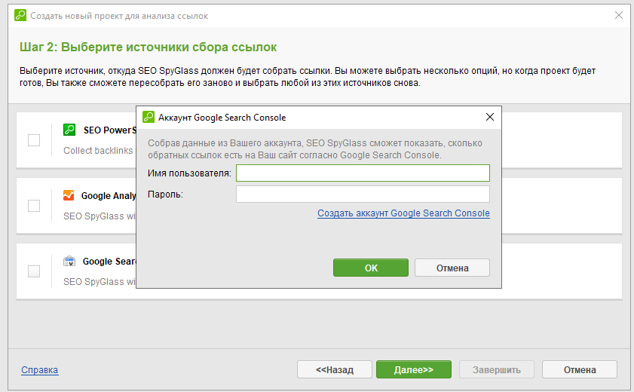The image size is (634, 392).
Task: Click the Google Search Console source icon
Action: [x=69, y=262]
